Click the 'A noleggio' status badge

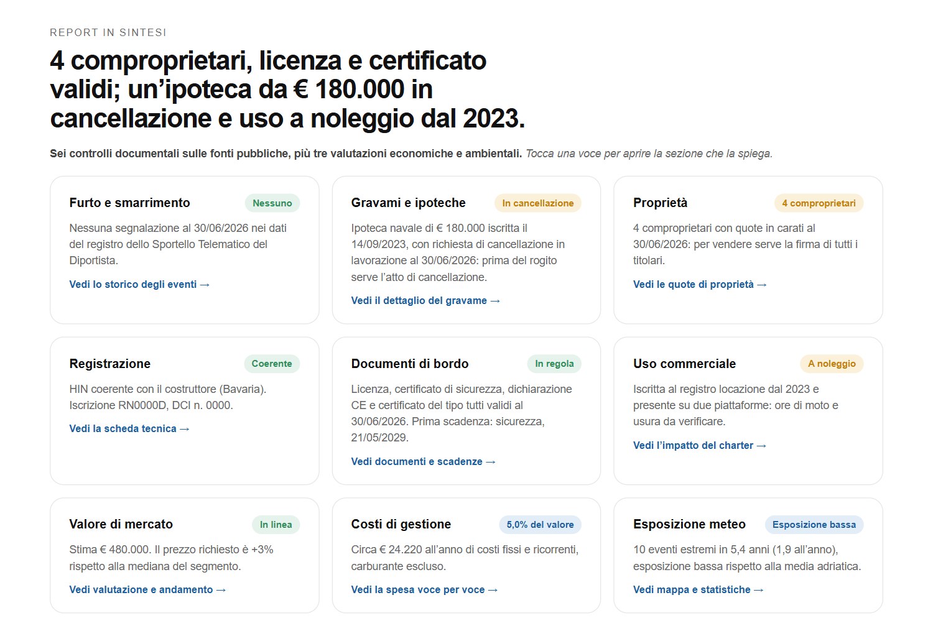click(x=832, y=364)
